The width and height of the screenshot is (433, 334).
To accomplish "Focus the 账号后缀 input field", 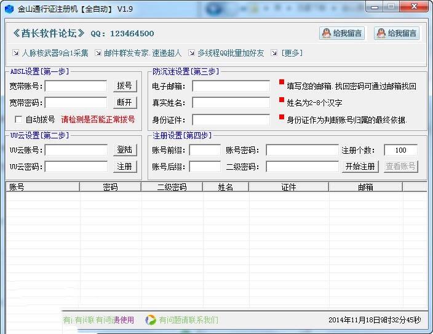I will (x=205, y=167).
